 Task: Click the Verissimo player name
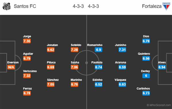coord(30,71)
